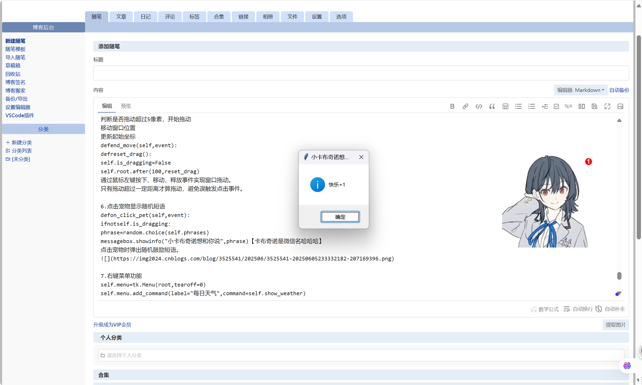Insert a code block using the code icon
The height and width of the screenshot is (385, 642).
(479, 106)
